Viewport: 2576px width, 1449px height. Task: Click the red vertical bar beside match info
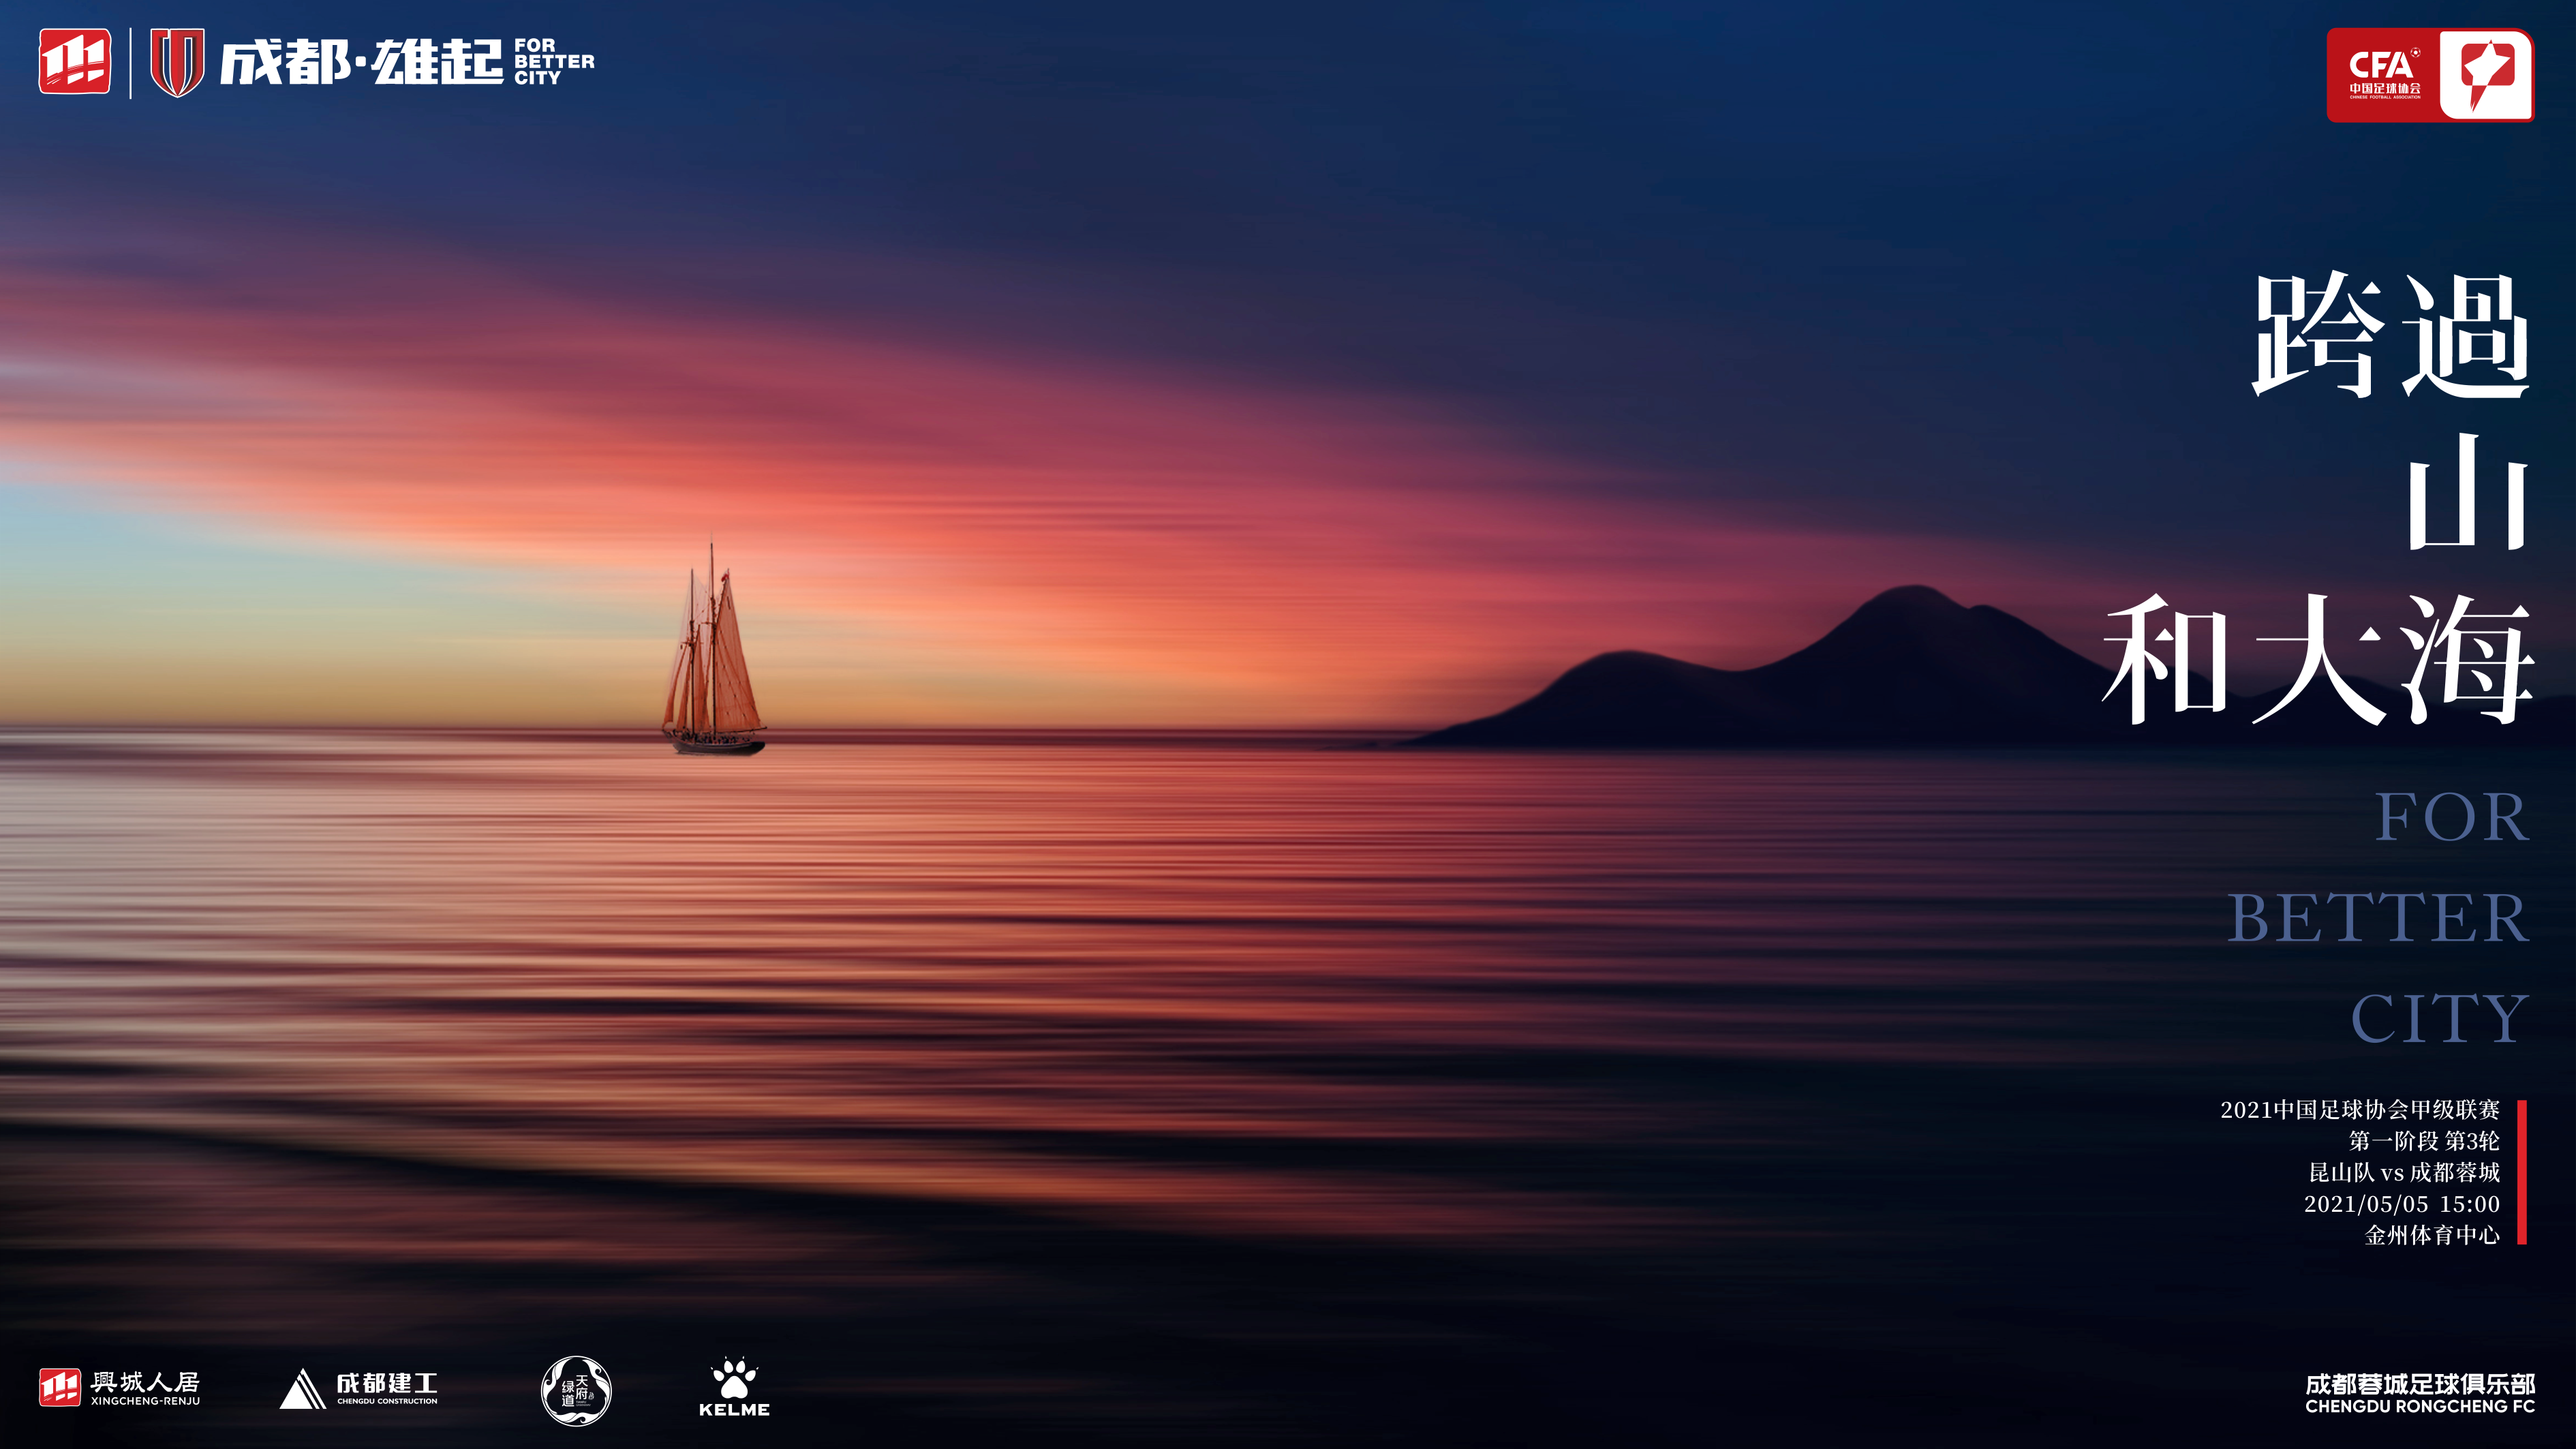2521,1172
